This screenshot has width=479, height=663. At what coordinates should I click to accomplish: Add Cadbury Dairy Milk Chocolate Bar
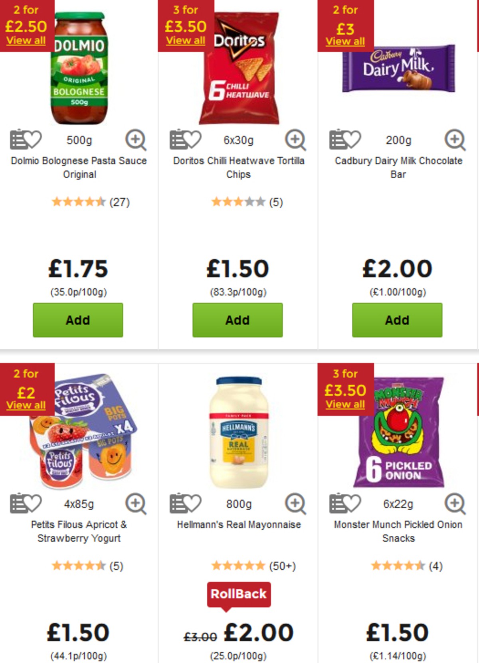pos(397,320)
